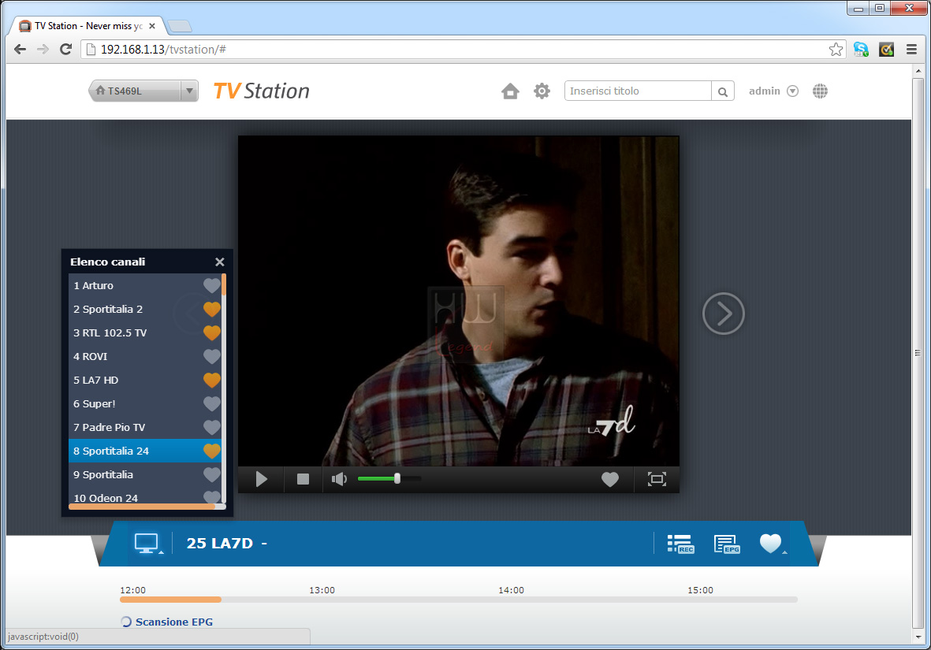Toggle favorite heart for 1 Arturo
This screenshot has width=931, height=650.
211,285
